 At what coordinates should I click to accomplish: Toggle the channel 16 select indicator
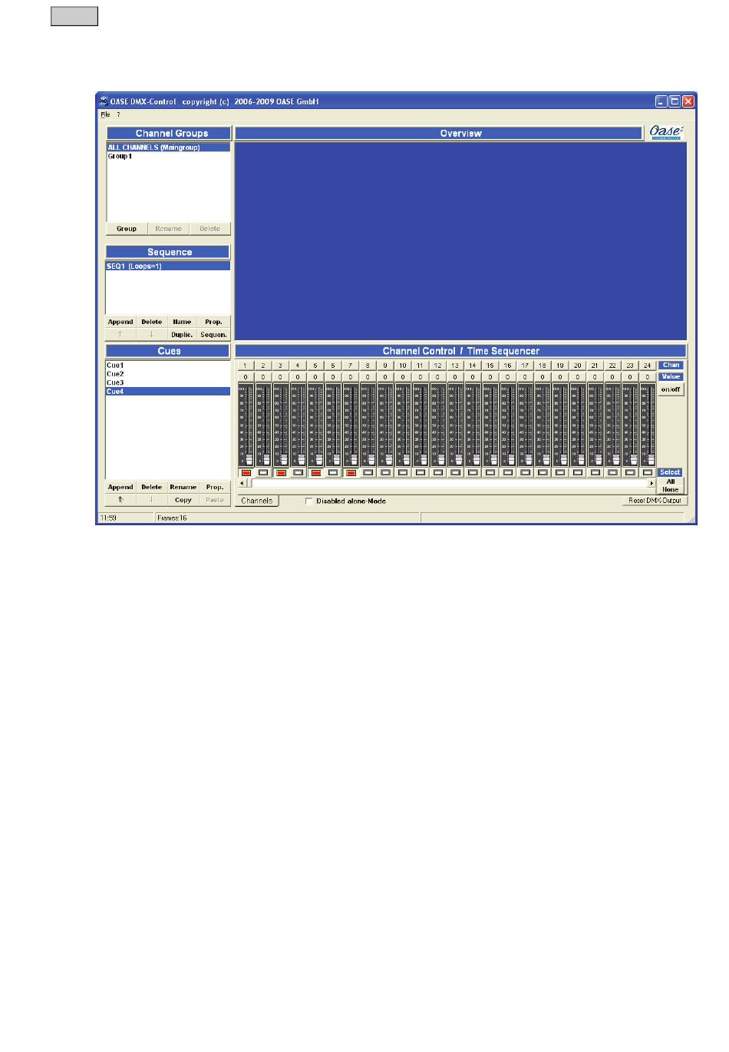[x=508, y=473]
